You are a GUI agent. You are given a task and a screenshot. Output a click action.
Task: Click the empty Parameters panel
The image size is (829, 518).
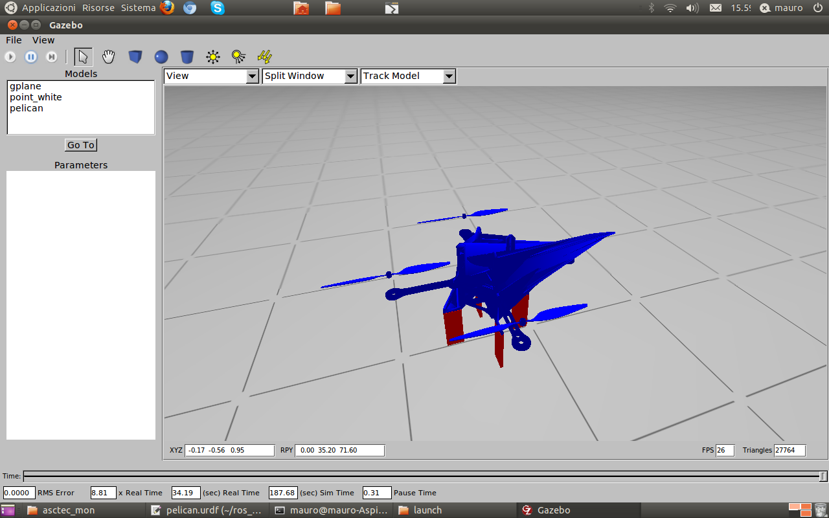(81, 305)
